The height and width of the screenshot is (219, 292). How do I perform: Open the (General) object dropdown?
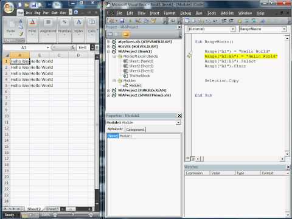pos(232,29)
